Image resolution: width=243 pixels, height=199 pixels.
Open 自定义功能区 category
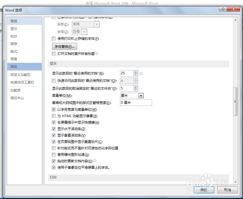(24, 75)
